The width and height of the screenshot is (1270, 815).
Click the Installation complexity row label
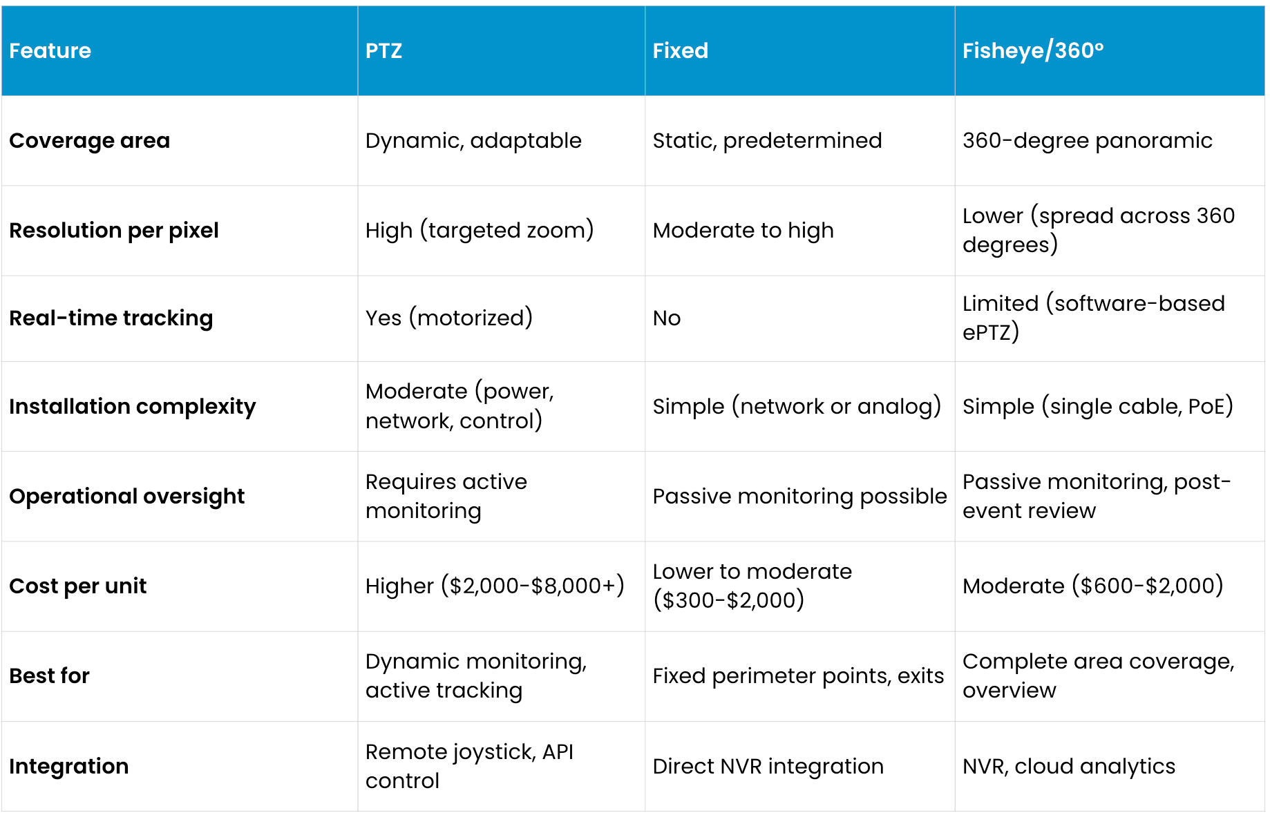pos(132,406)
